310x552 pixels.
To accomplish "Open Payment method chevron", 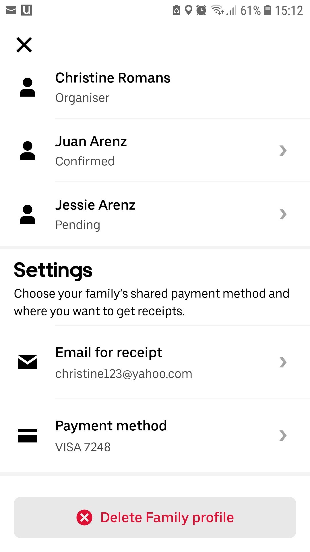I will (x=283, y=436).
